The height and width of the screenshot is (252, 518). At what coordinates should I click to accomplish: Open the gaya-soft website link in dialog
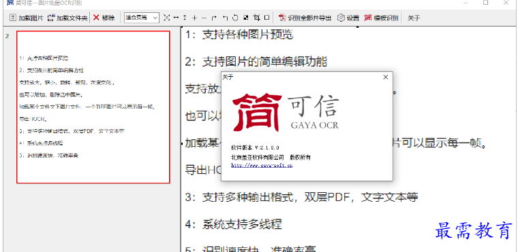click(x=262, y=165)
